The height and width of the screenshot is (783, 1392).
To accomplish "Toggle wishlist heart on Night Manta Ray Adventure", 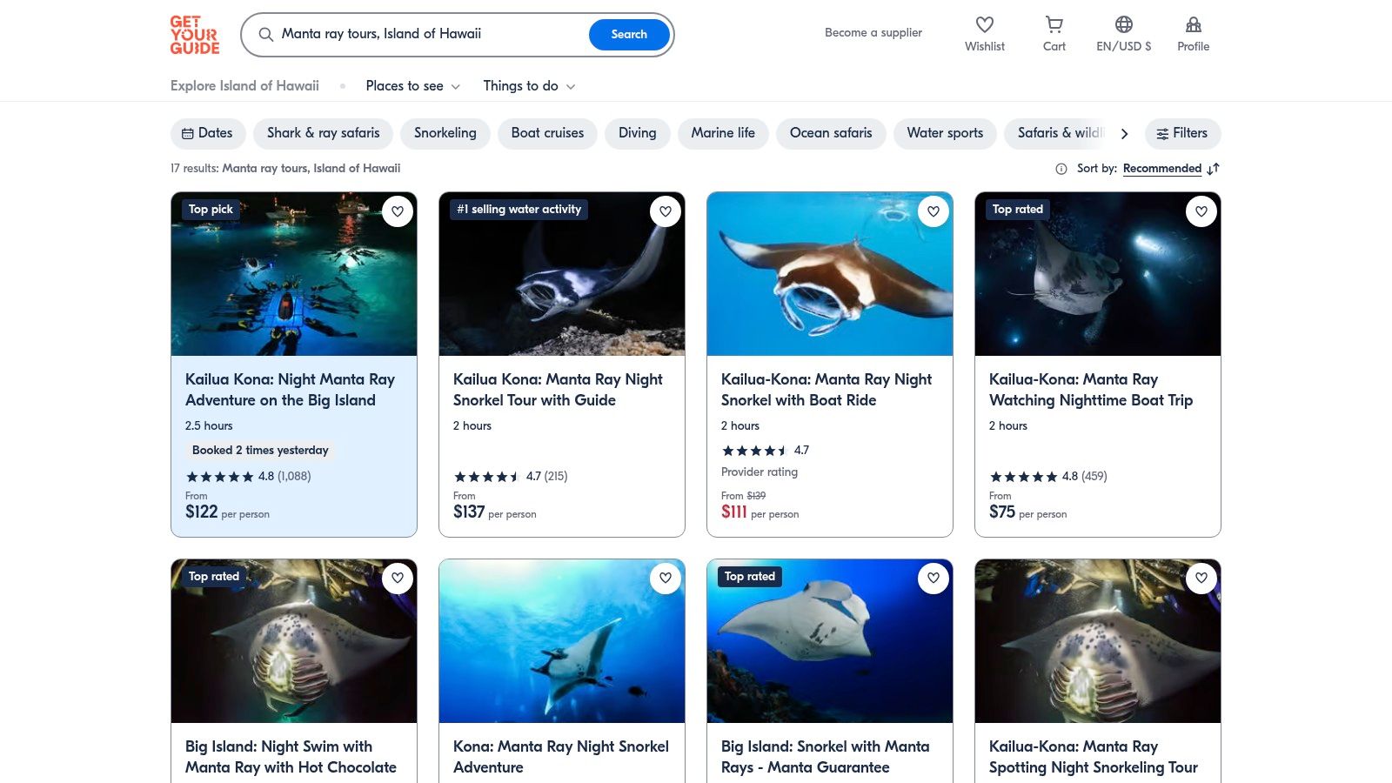I will coord(398,211).
